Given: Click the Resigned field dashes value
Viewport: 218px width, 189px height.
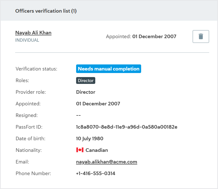Looking at the screenshot, I should tap(78, 115).
